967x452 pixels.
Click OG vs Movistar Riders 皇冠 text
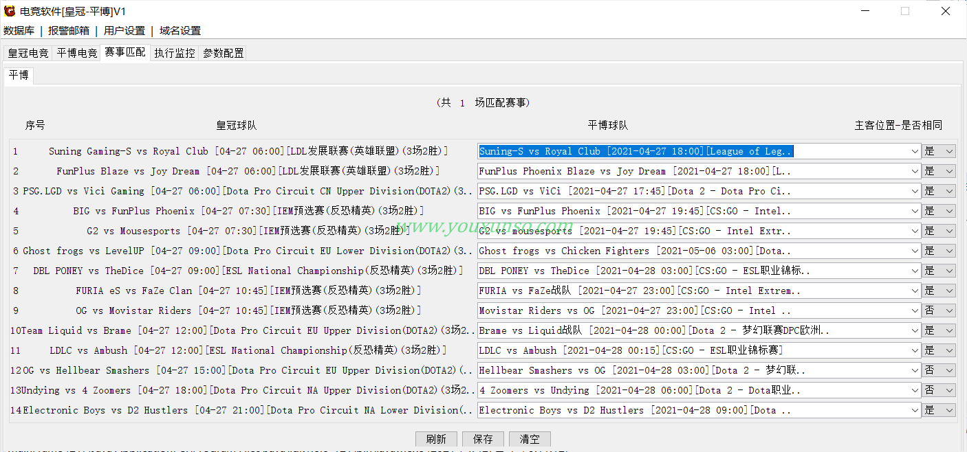[x=248, y=310]
